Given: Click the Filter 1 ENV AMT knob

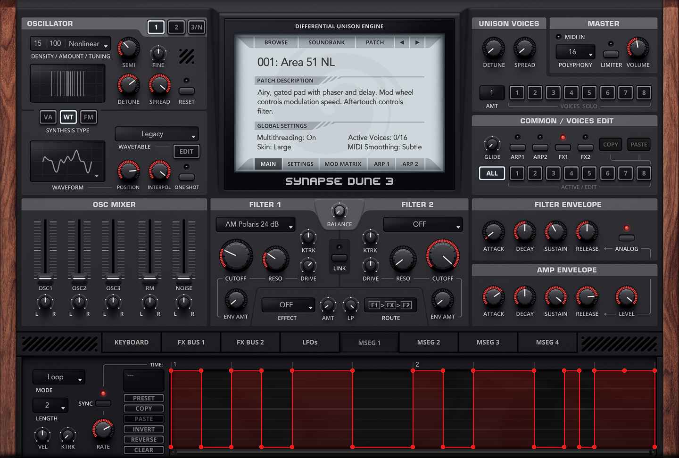Looking at the screenshot, I should pyautogui.click(x=236, y=300).
